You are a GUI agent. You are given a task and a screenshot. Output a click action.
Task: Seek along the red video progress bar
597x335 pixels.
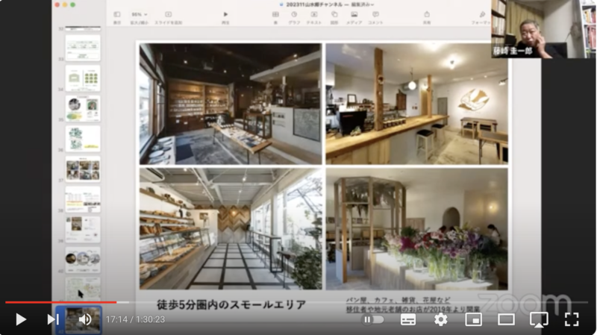tap(60, 302)
